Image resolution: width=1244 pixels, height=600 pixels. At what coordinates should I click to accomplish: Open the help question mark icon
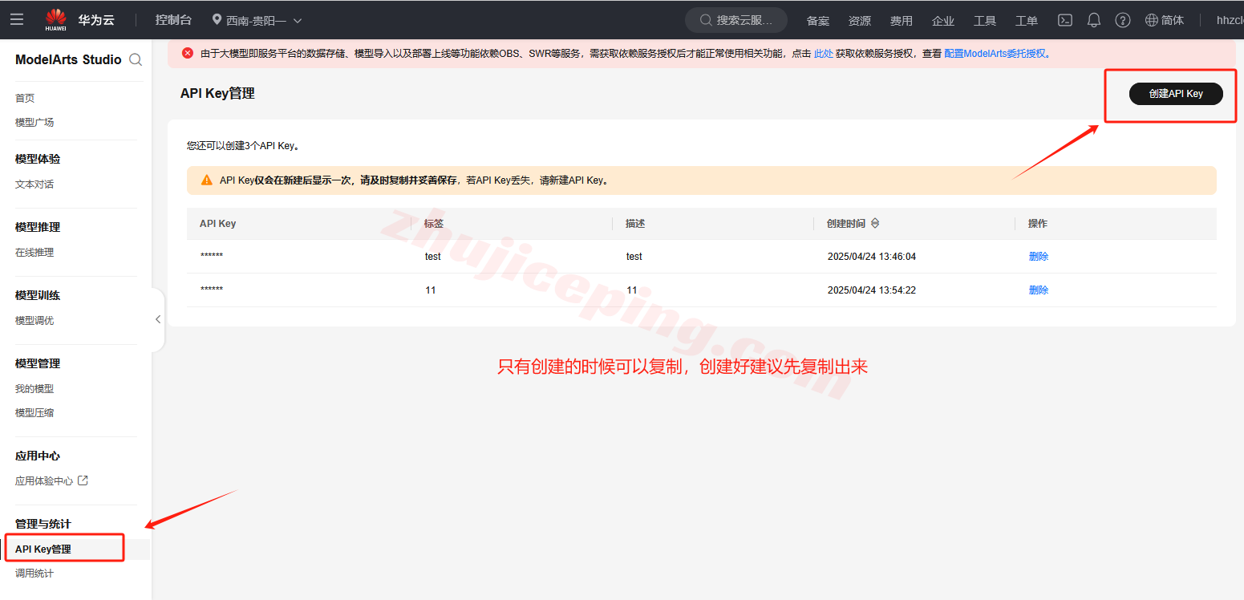pyautogui.click(x=1123, y=20)
